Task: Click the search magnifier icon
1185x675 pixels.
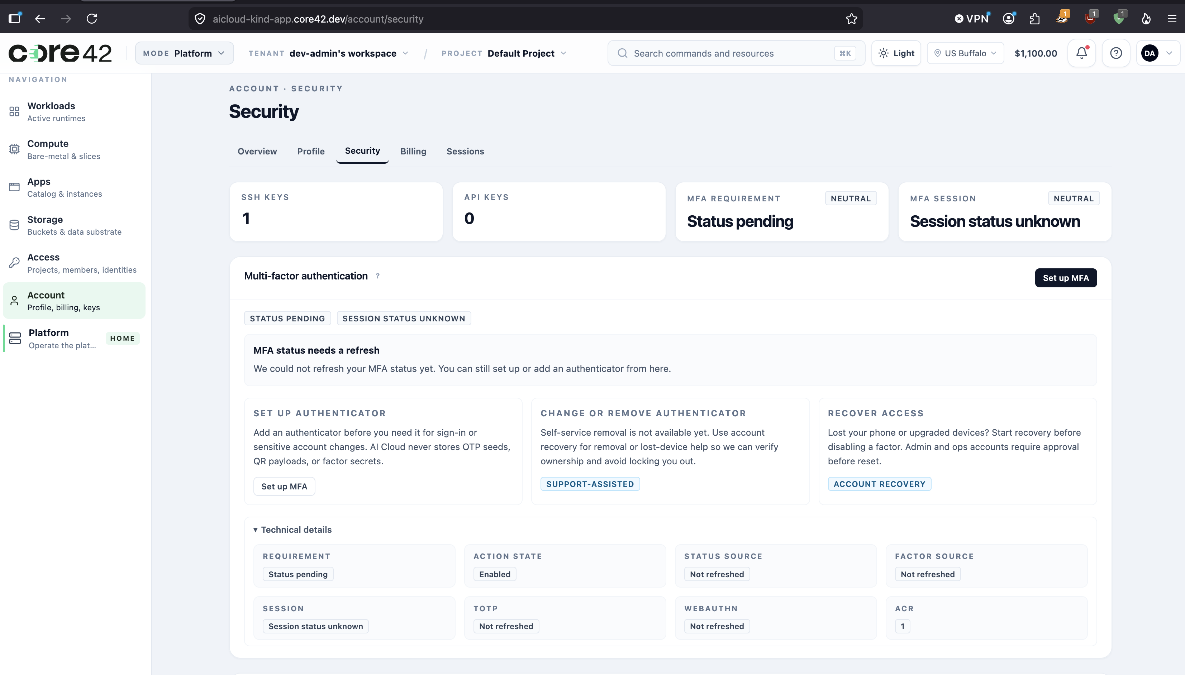Action: point(622,53)
